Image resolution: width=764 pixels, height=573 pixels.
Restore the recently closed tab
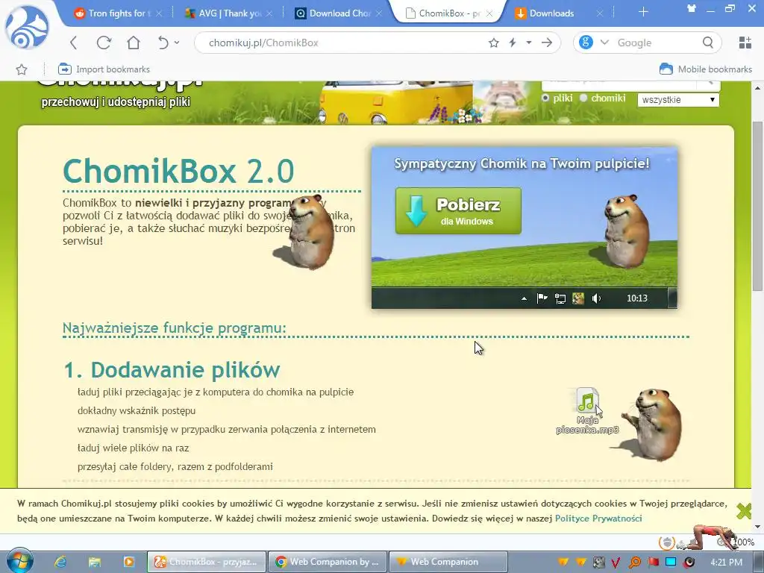tap(163, 43)
